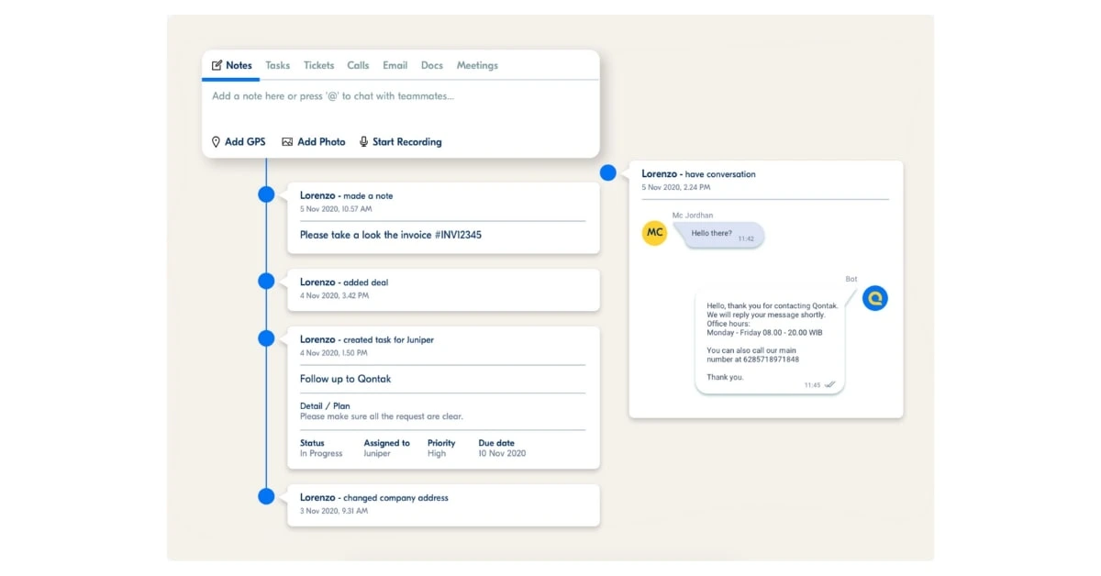
Task: Click the Qontak bot avatar icon
Action: [x=875, y=297]
